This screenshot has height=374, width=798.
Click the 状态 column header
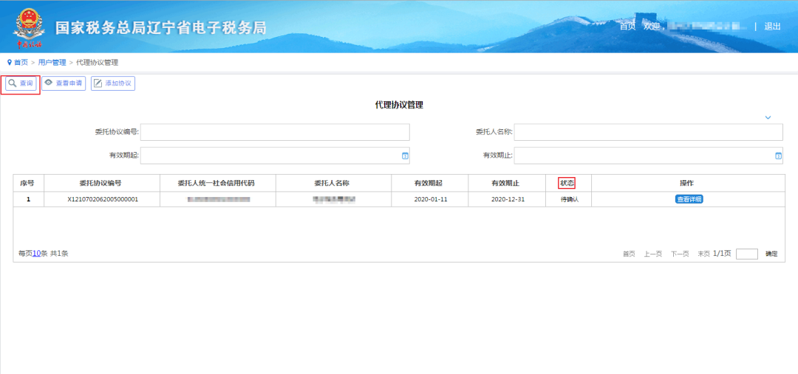pos(567,183)
